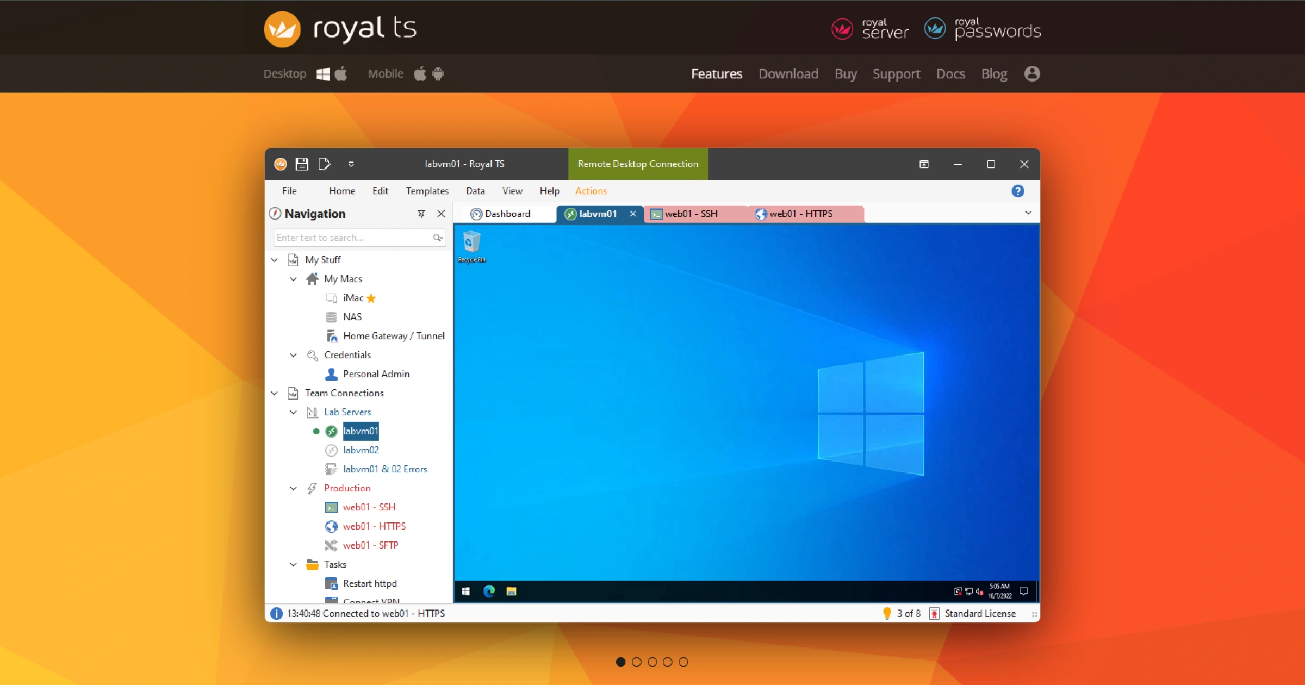The image size is (1305, 685).
Task: Click the ribbon display options icon
Action: tap(924, 164)
